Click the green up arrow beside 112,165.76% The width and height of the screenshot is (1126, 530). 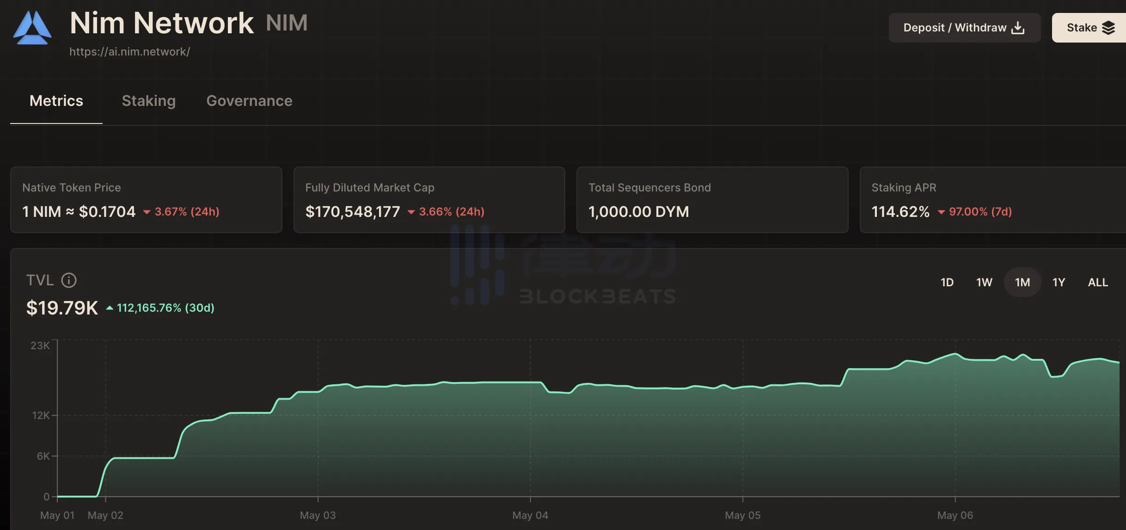110,308
